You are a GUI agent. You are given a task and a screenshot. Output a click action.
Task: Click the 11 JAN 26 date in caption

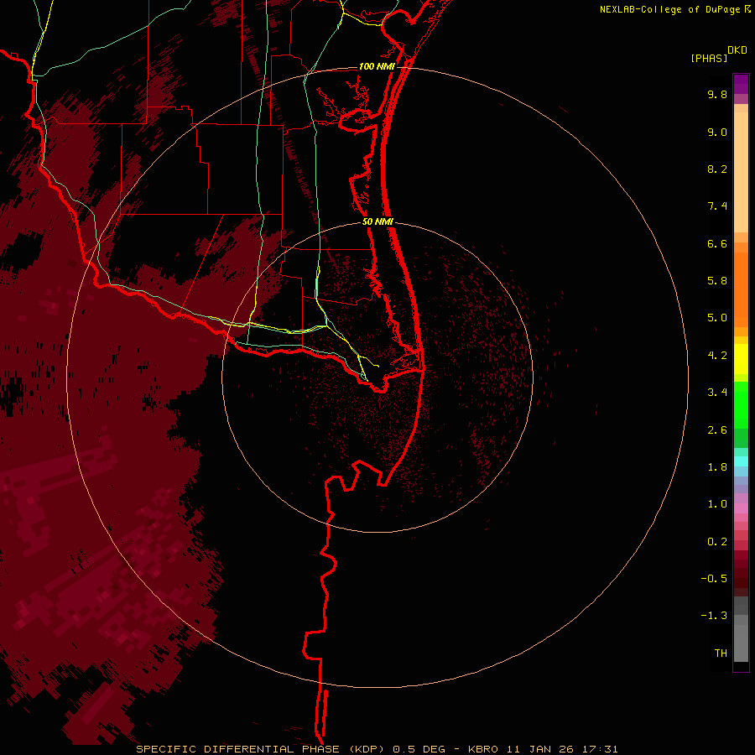click(541, 749)
